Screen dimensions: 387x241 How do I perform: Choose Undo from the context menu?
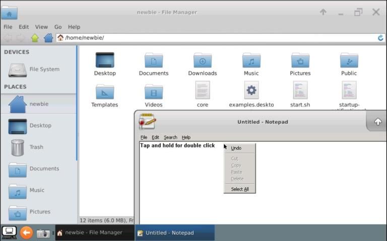[236, 148]
